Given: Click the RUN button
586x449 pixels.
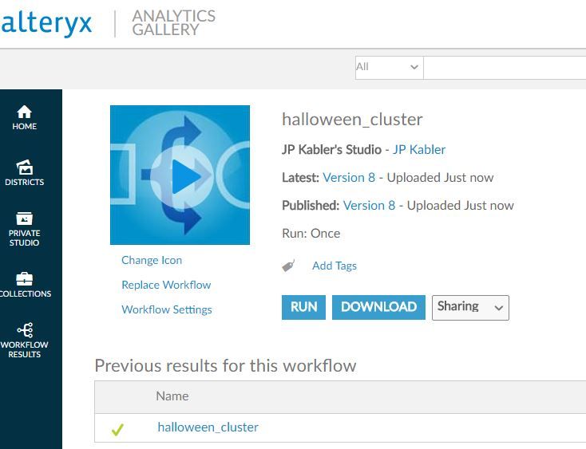Looking at the screenshot, I should 303,307.
